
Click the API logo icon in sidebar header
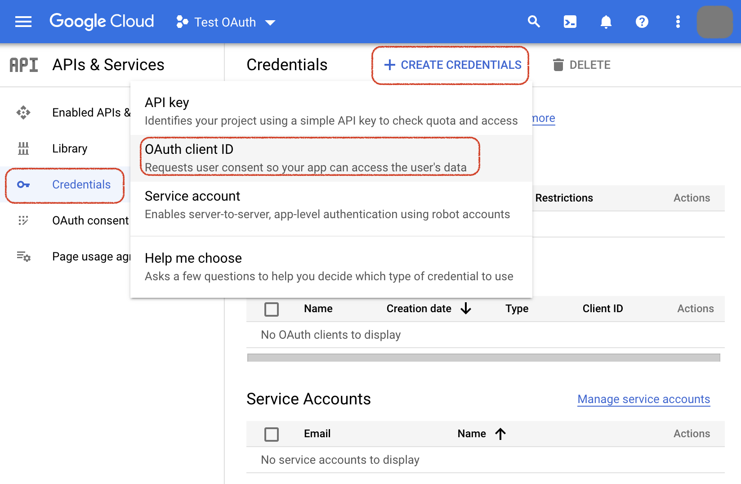click(24, 65)
